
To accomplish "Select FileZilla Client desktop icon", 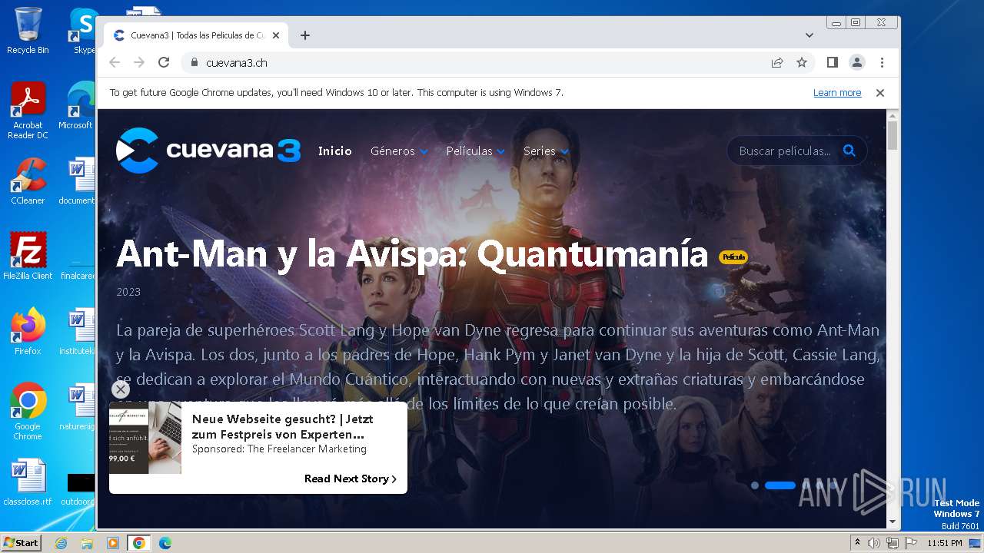I will (x=28, y=256).
